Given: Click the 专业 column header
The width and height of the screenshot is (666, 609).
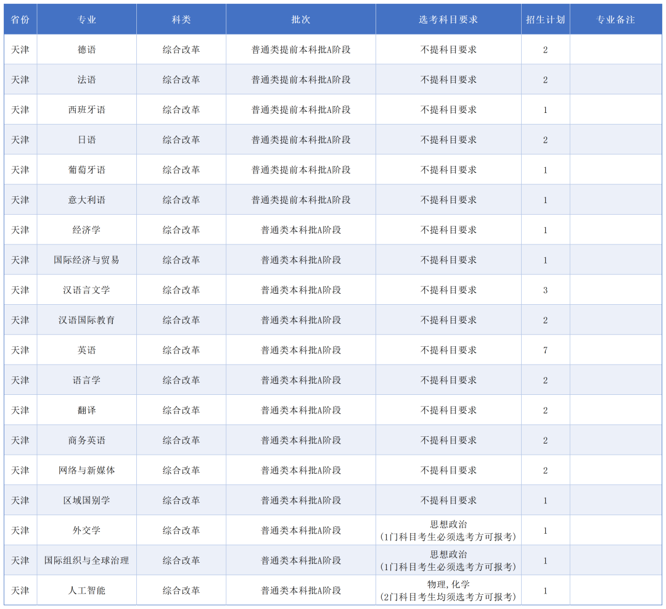Looking at the screenshot, I should 87,20.
